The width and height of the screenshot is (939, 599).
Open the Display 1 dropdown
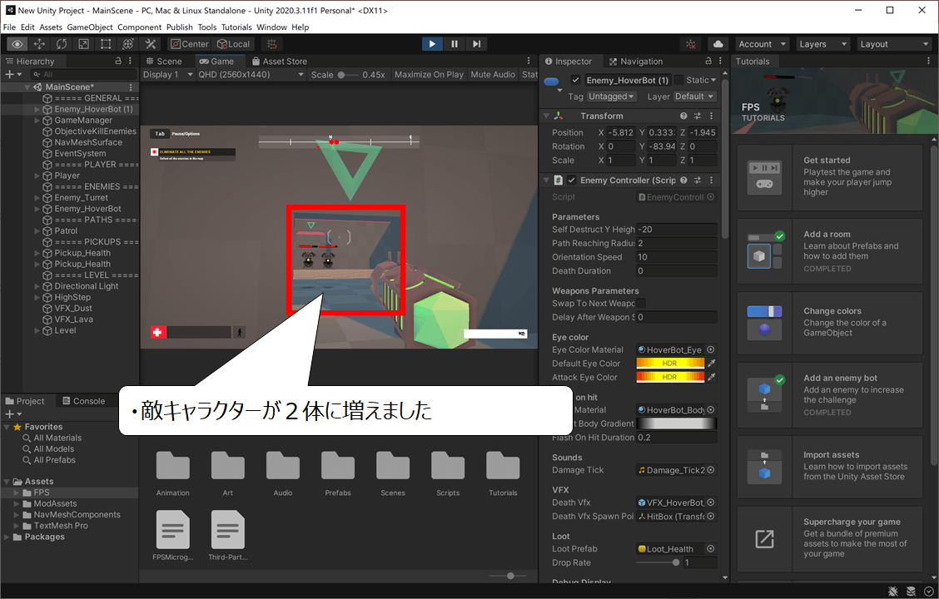tap(168, 75)
